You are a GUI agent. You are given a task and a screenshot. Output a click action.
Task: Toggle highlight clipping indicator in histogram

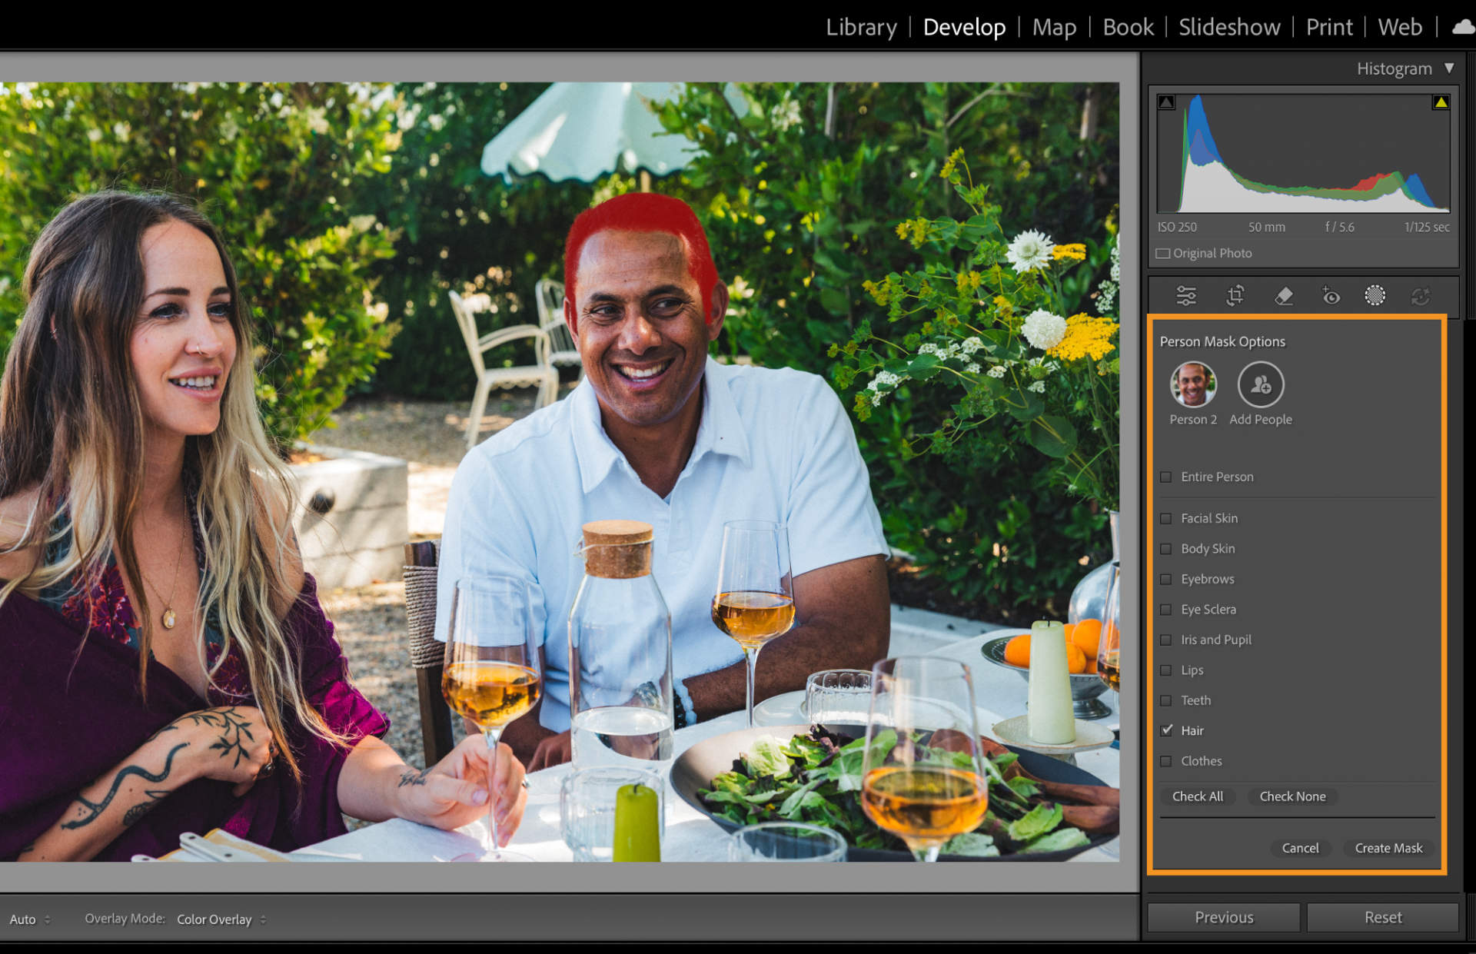tap(1441, 102)
